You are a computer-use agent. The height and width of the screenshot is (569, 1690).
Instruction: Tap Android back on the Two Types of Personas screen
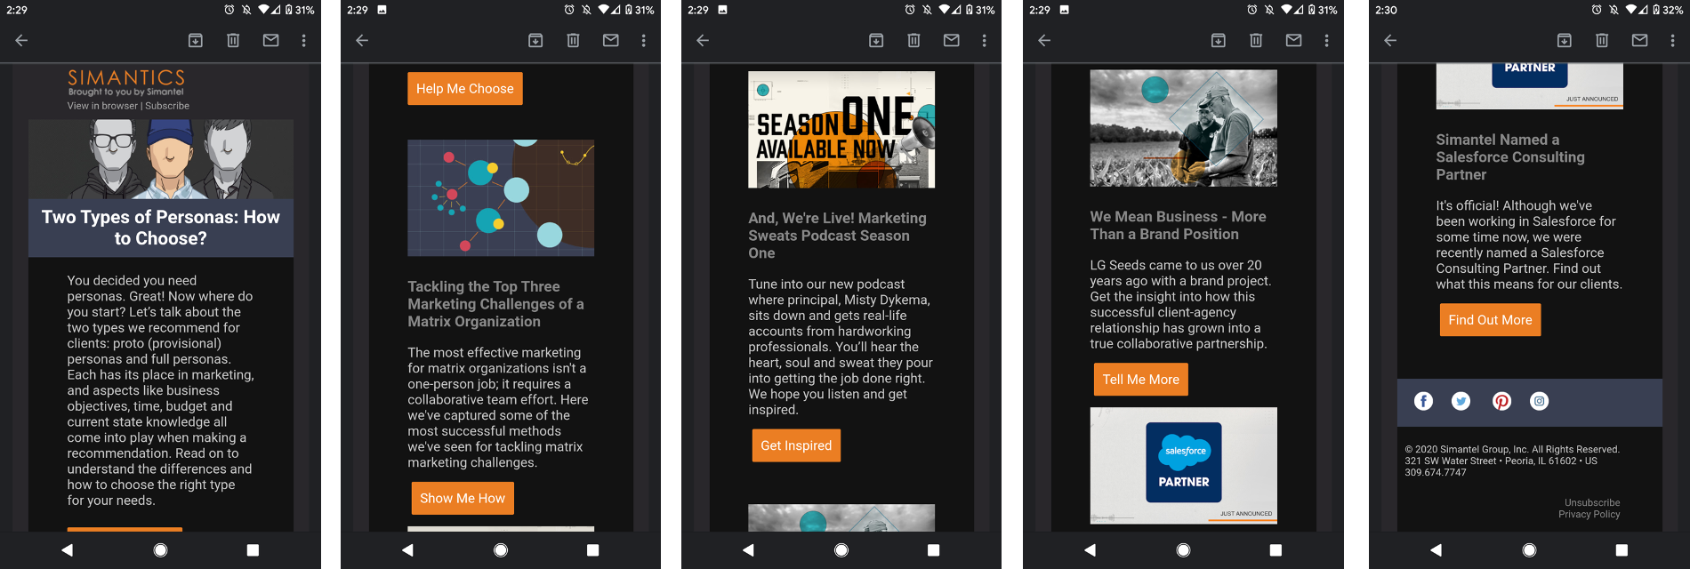68,550
